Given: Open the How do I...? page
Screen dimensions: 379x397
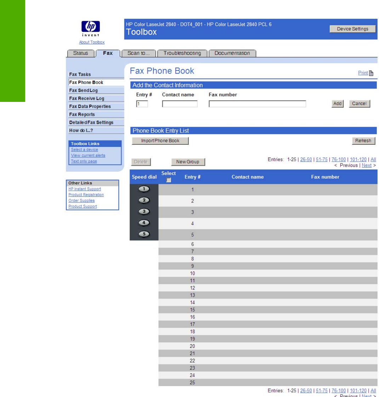Looking at the screenshot, I should pos(96,131).
